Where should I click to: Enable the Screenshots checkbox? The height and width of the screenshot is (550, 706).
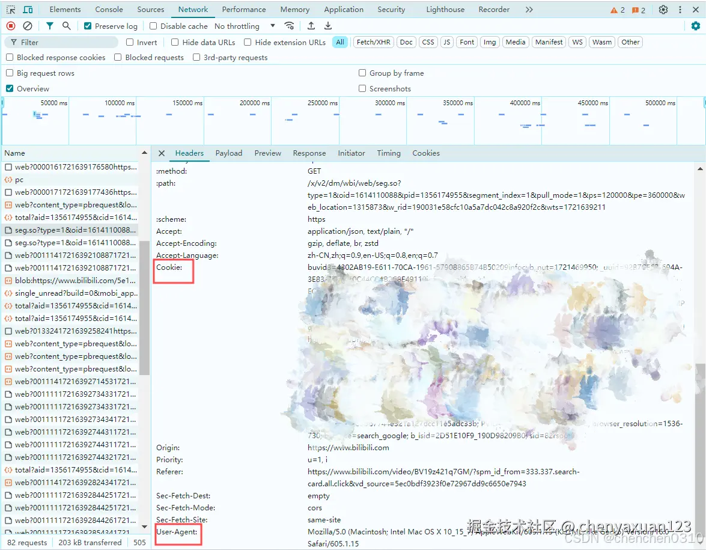362,88
